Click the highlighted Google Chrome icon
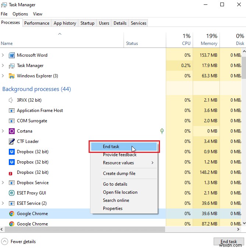 click(x=11, y=214)
